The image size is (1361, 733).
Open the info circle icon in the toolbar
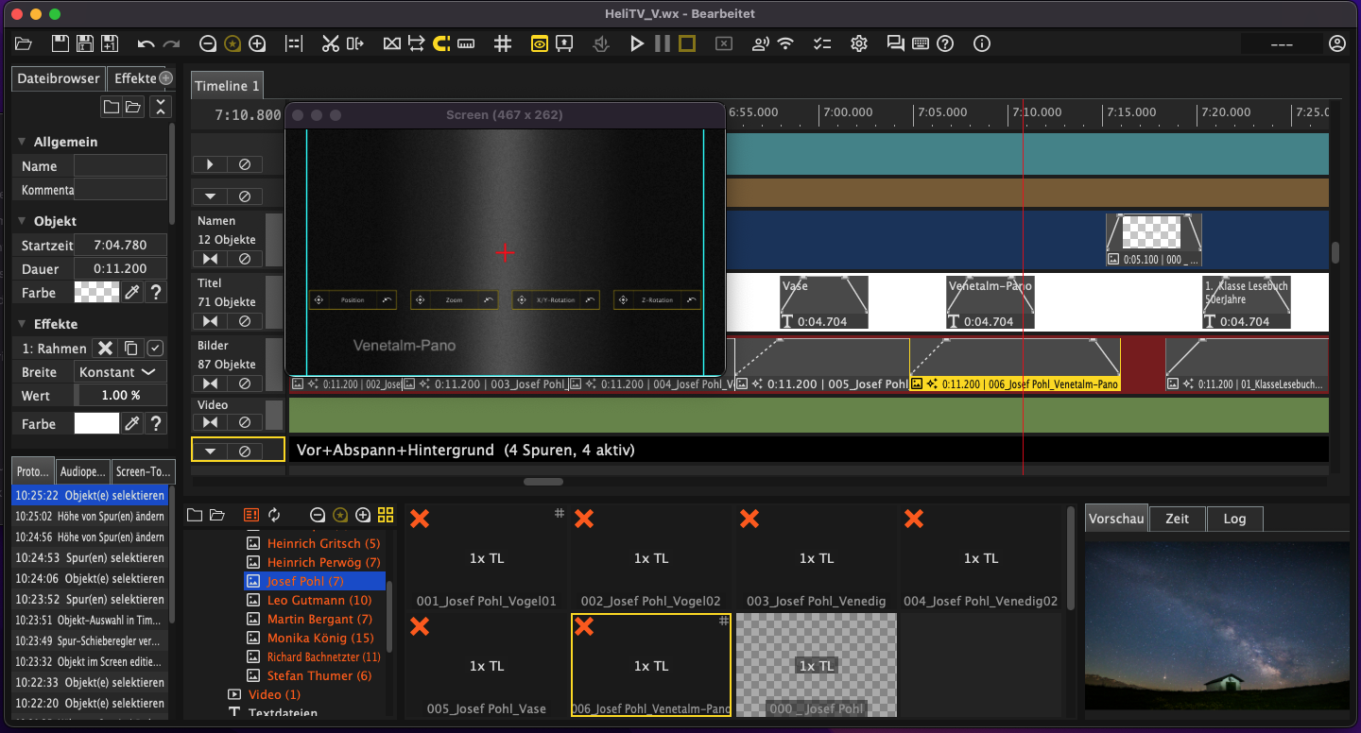[x=982, y=43]
